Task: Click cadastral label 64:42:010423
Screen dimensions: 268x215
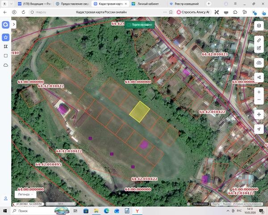Action: tap(215, 54)
